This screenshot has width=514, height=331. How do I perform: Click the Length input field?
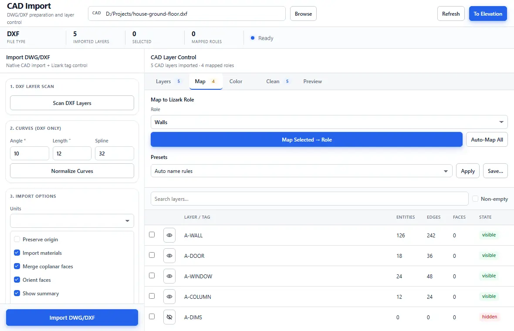[x=72, y=153]
